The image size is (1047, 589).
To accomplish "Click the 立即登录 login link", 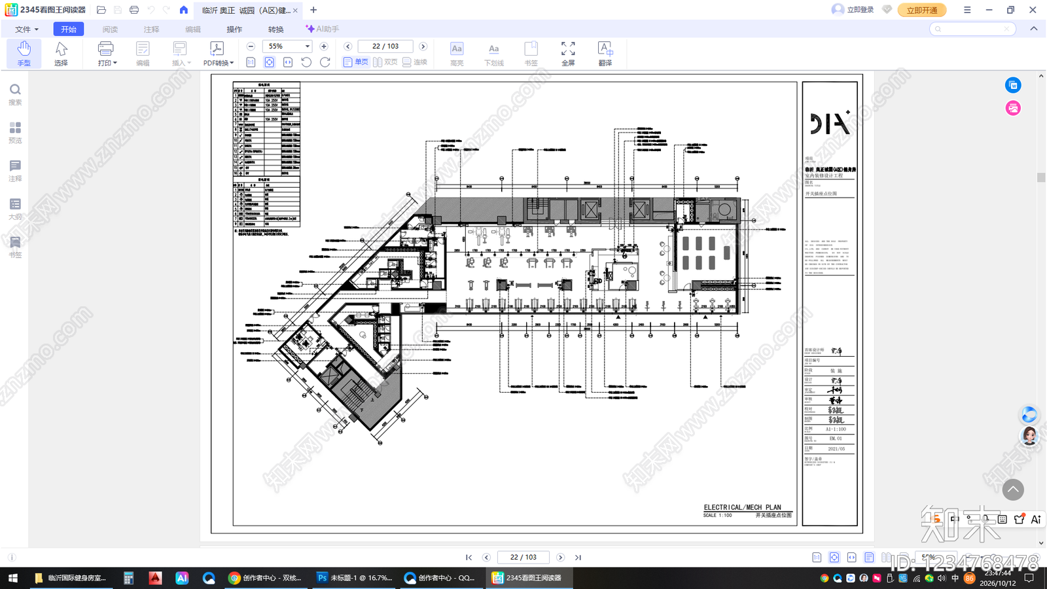I will tap(853, 10).
